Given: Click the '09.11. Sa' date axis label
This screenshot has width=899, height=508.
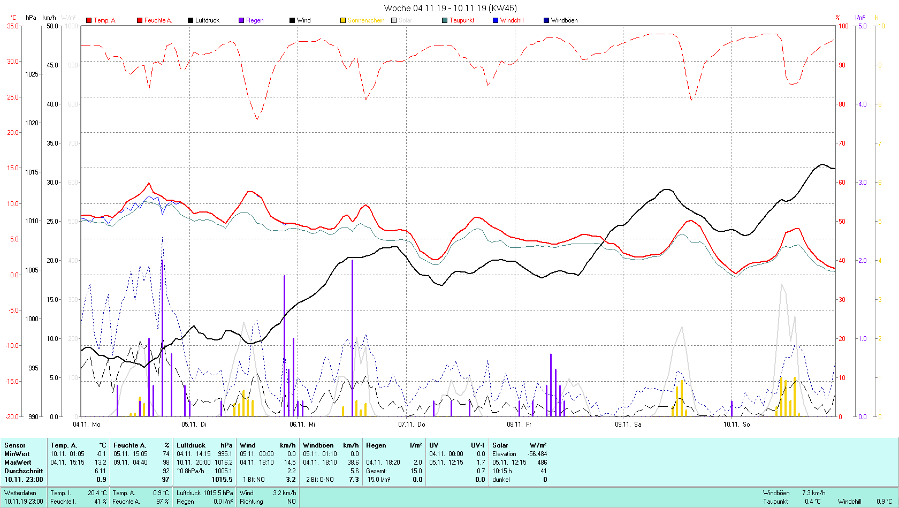Looking at the screenshot, I should [628, 424].
